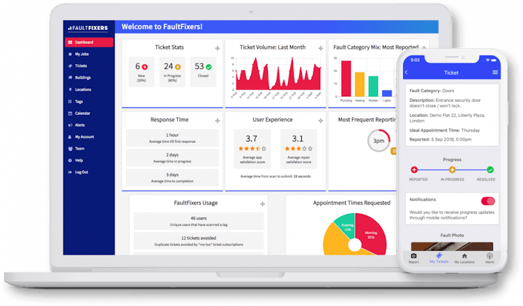Expand the FaultFixers Usage card with plus icon

pyautogui.click(x=262, y=204)
